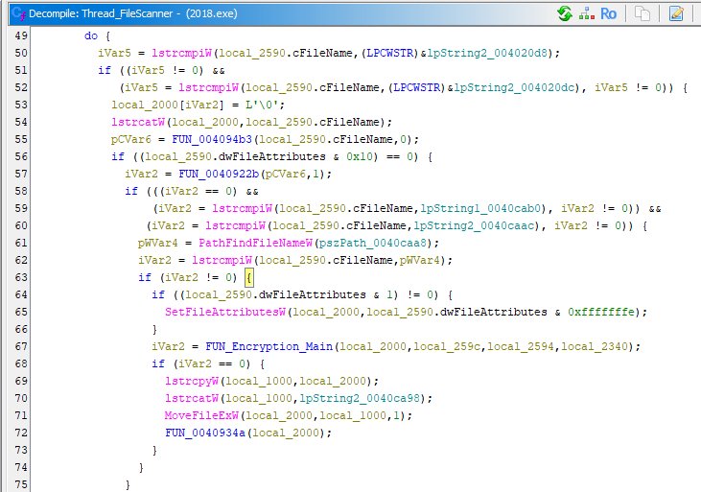Click the green re-decompile refresh icon
The width and height of the screenshot is (701, 492).
pyautogui.click(x=565, y=13)
